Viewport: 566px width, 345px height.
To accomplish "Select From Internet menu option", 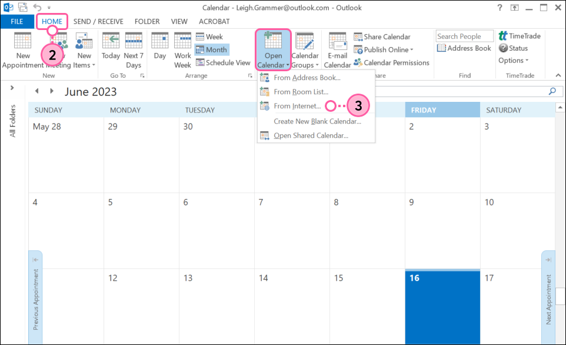I will coord(316,106).
